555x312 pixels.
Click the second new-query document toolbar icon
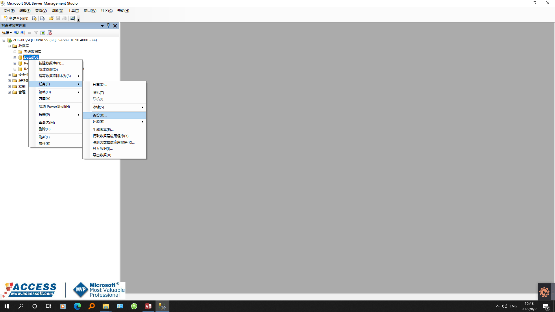(x=42, y=18)
